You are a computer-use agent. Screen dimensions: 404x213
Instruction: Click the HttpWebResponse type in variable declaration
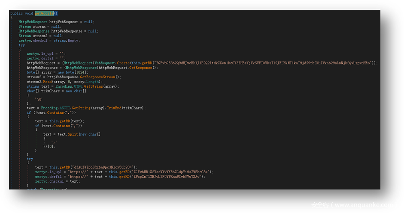34,31
